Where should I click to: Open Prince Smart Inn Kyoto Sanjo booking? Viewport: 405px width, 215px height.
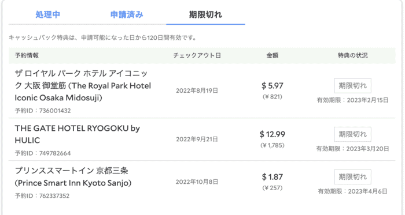coord(73,177)
